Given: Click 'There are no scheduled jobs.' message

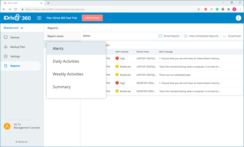Looking at the screenshot, I should point(175,75).
